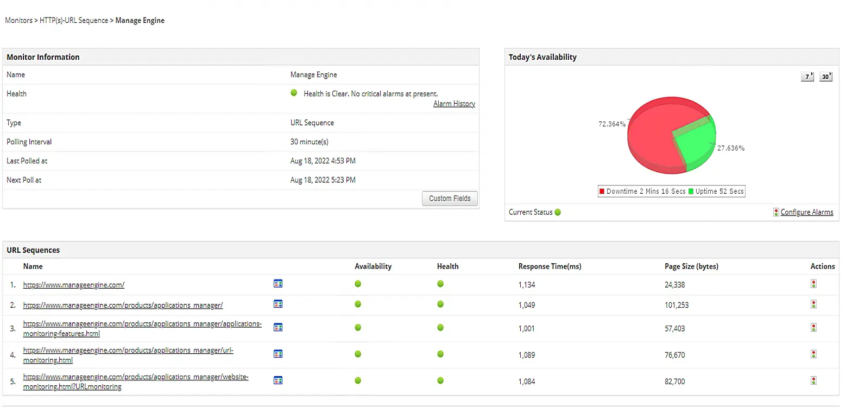Click the green Uptime legend swatch

point(691,192)
